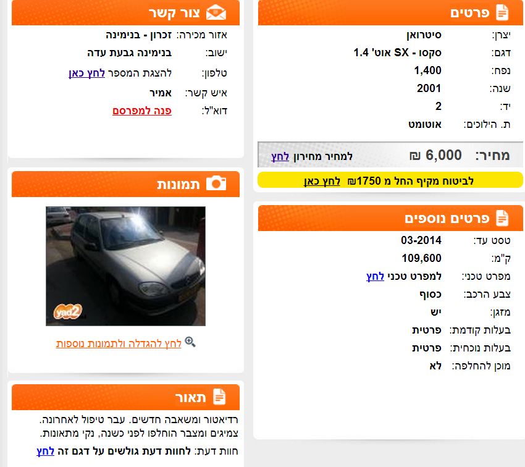Viewport: 525px width, 467px height.
Task: Click the תאור section header
Action: [x=125, y=397]
